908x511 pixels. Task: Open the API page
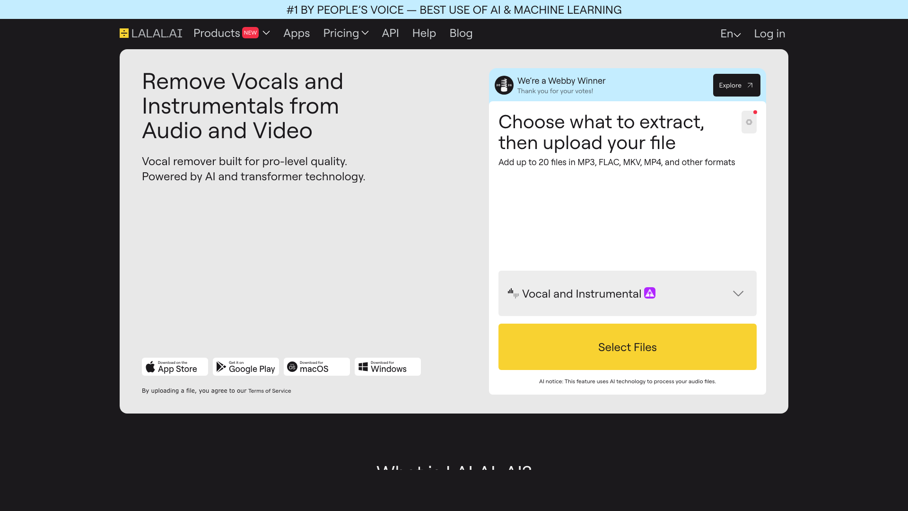(390, 33)
